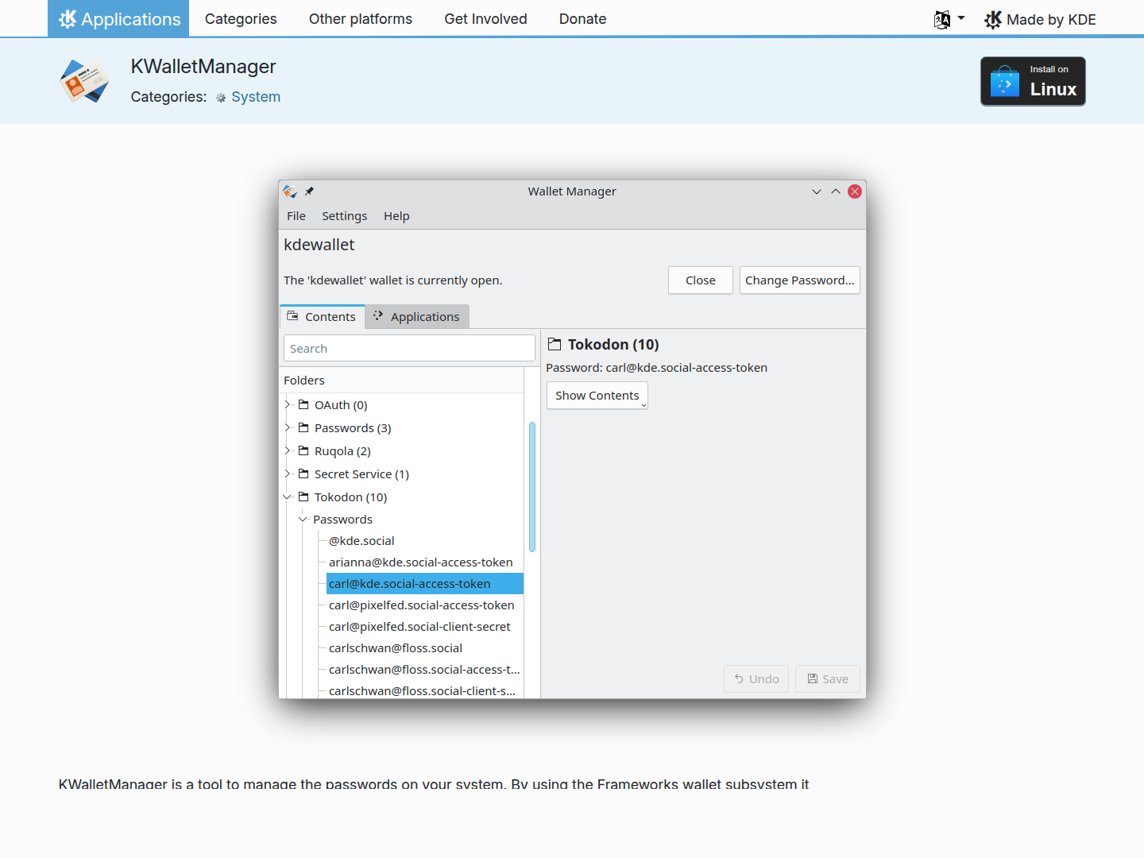Select arianna@kde.social-access-token entry
The image size is (1144, 858).
(x=425, y=562)
